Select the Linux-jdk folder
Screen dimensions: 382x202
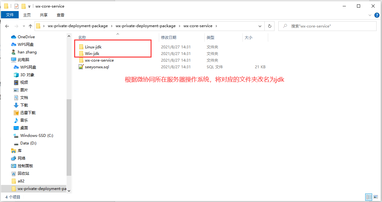pos(93,47)
